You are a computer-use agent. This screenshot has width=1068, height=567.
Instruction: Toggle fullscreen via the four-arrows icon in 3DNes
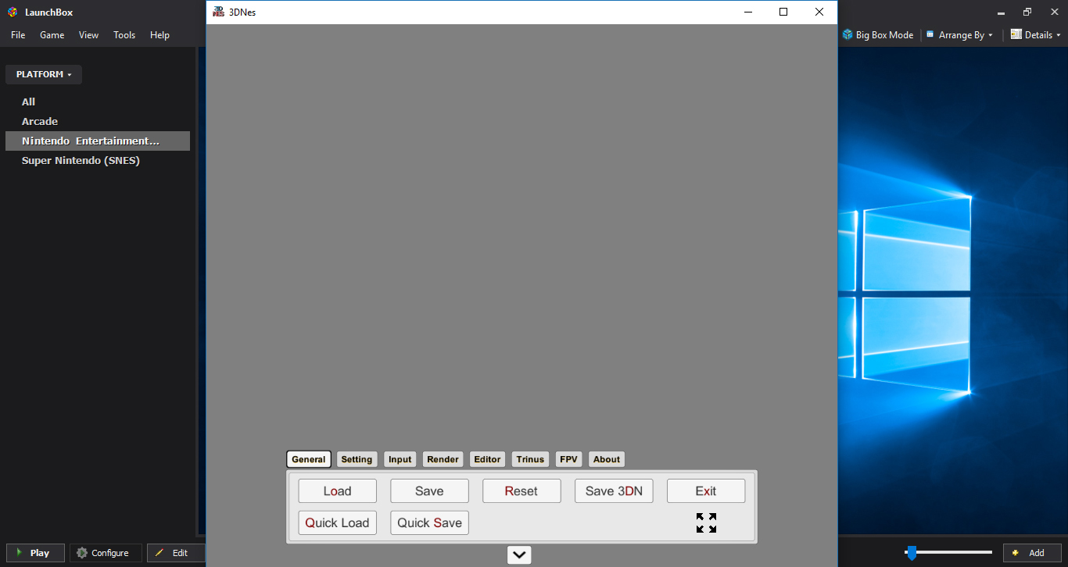coord(706,522)
